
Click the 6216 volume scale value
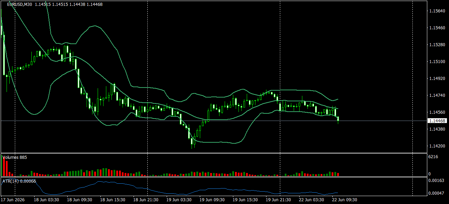433,157
